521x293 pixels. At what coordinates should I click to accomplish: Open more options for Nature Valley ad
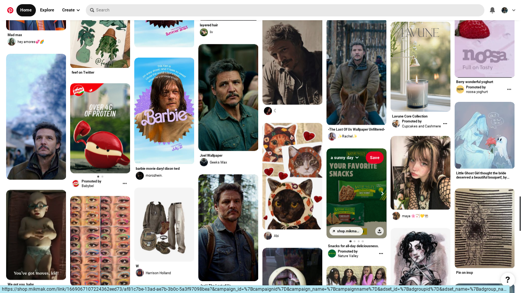point(381,254)
